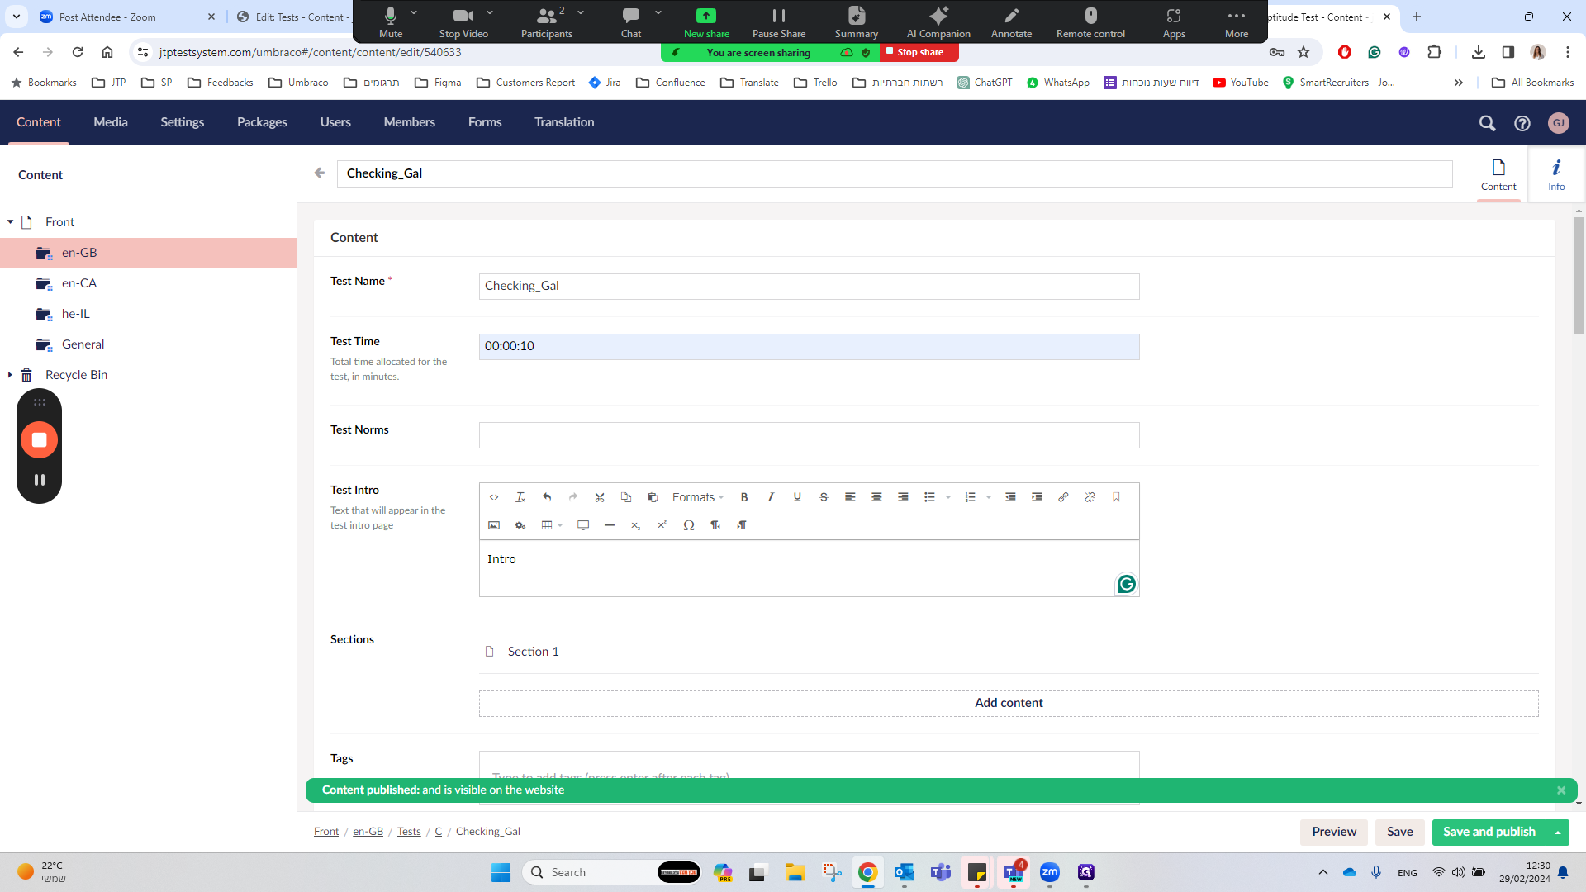1586x892 pixels.
Task: Set left-to-right text direction in editor
Action: tap(715, 525)
